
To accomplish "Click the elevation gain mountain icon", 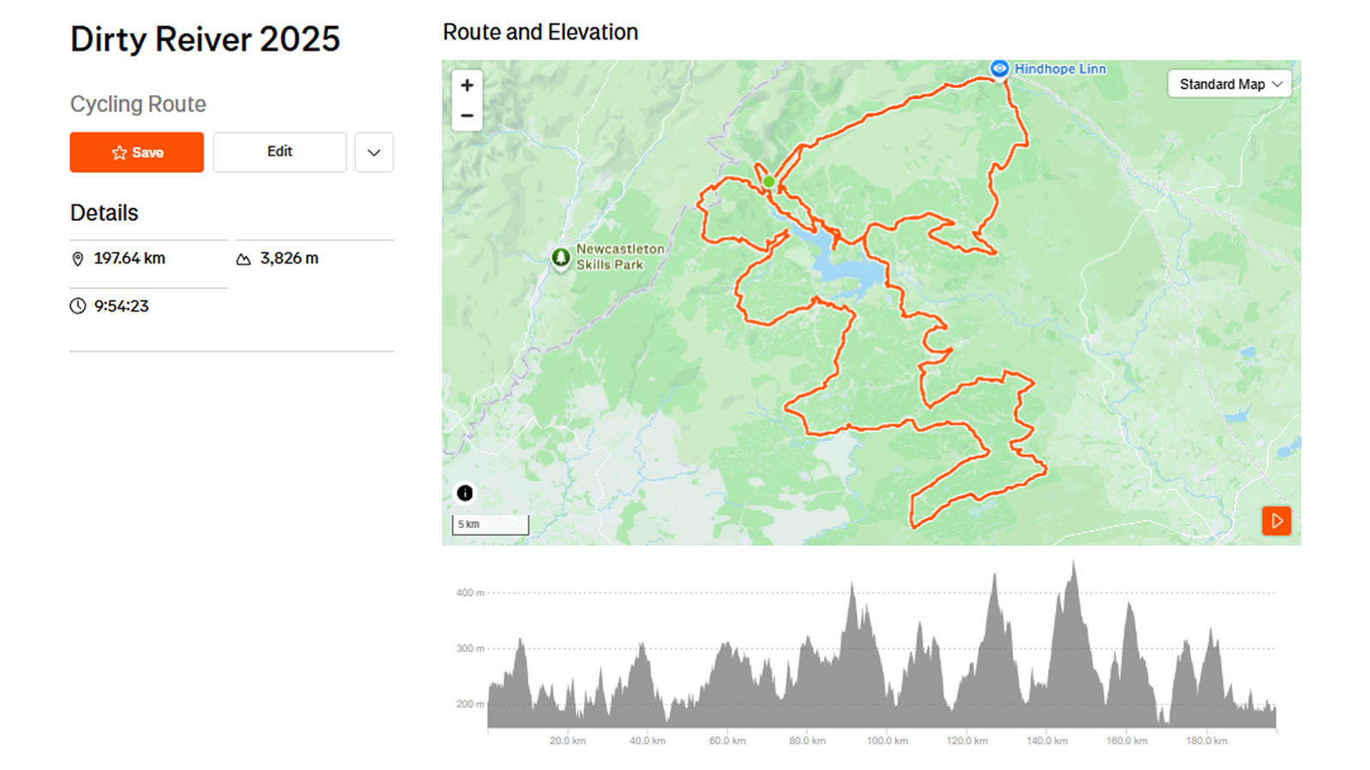I will [243, 258].
